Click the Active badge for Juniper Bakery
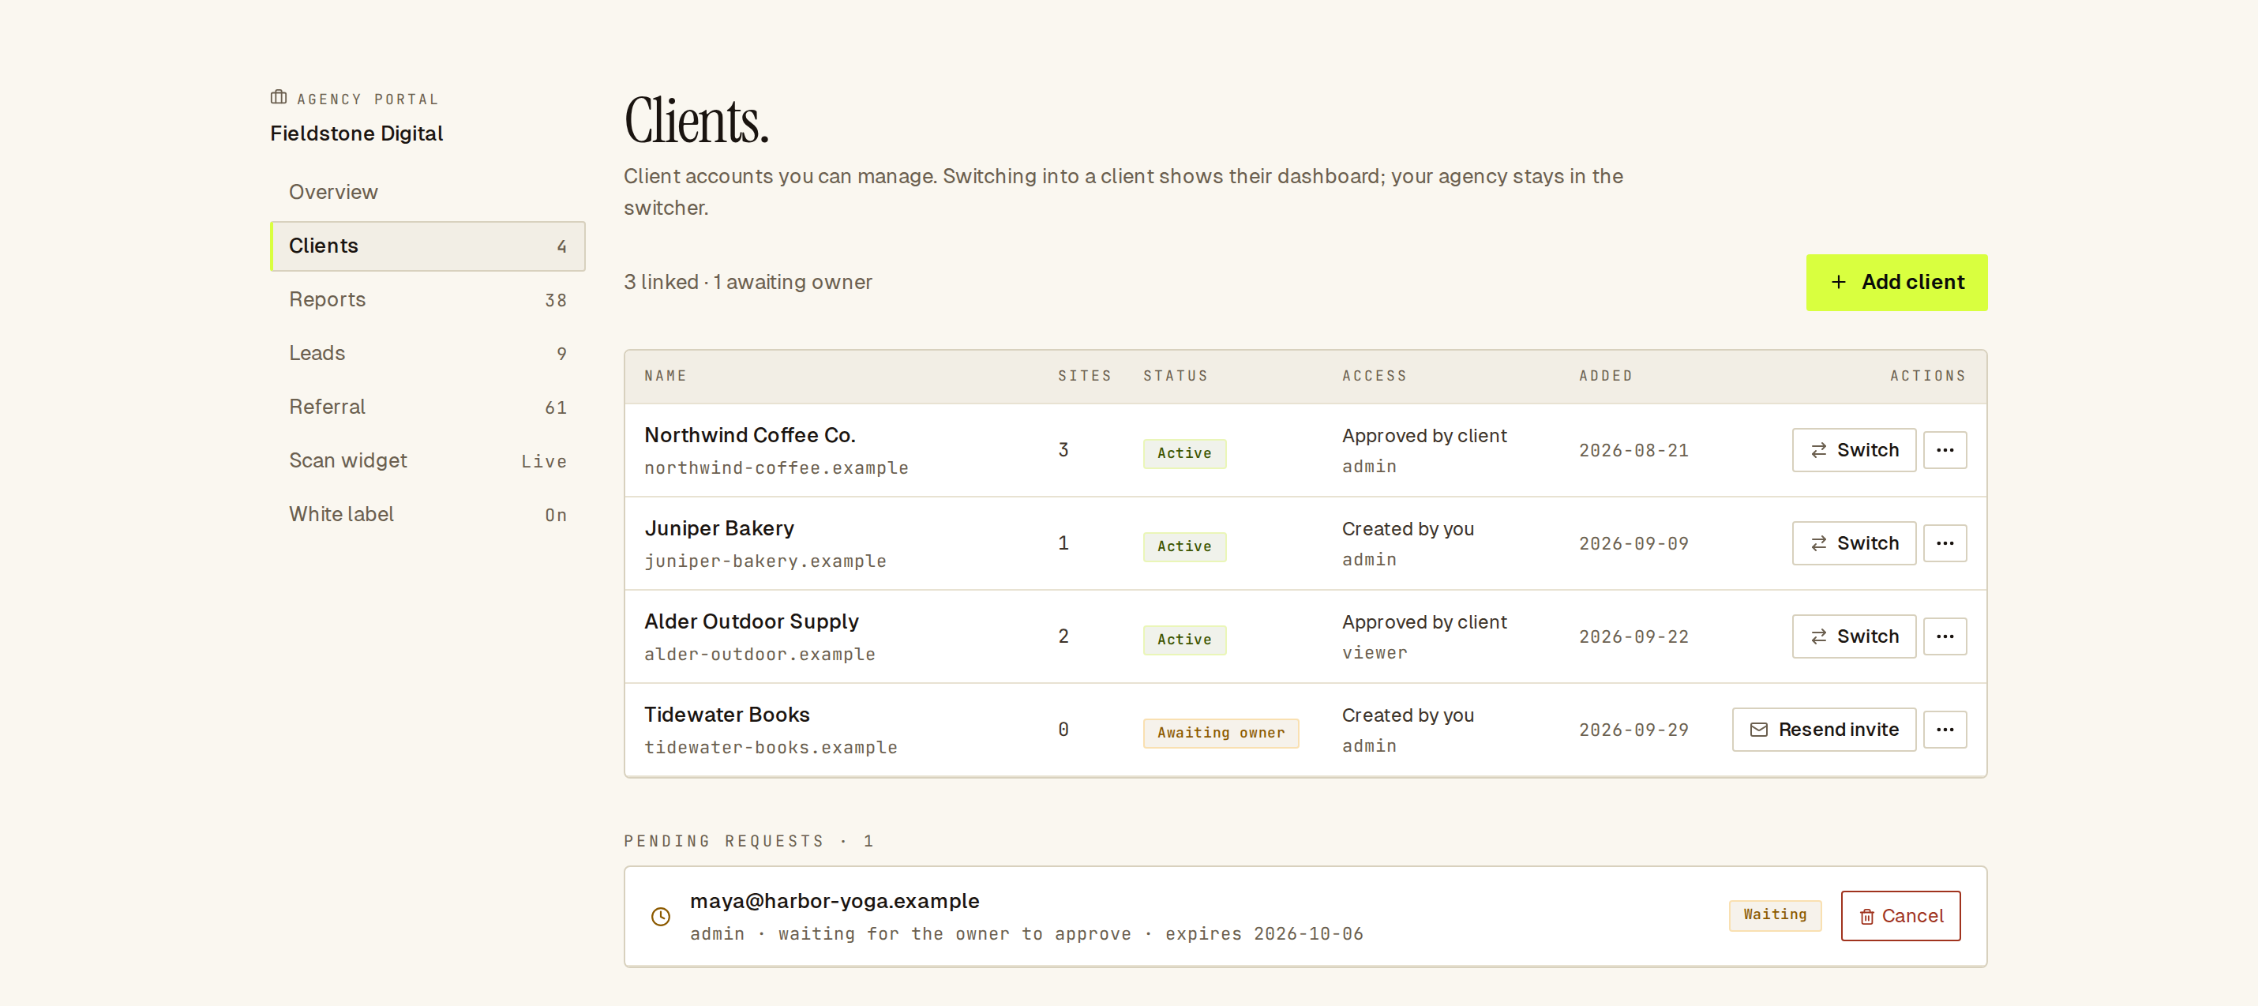This screenshot has width=2258, height=1006. [x=1184, y=546]
